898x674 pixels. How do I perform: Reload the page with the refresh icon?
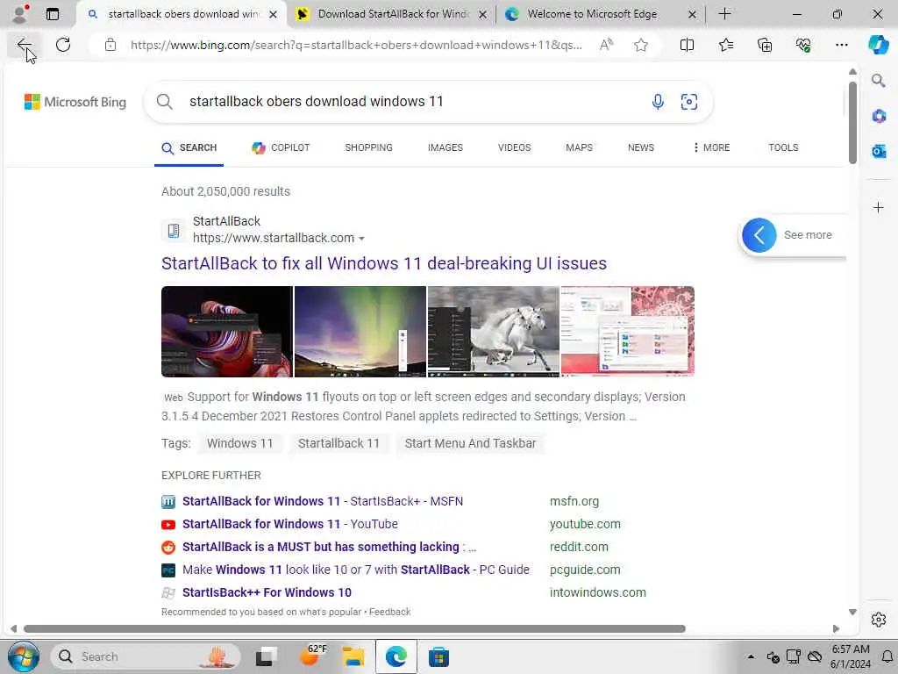(x=63, y=45)
